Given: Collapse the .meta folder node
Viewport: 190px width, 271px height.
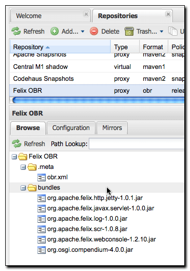Looking at the screenshot, I should (23, 167).
